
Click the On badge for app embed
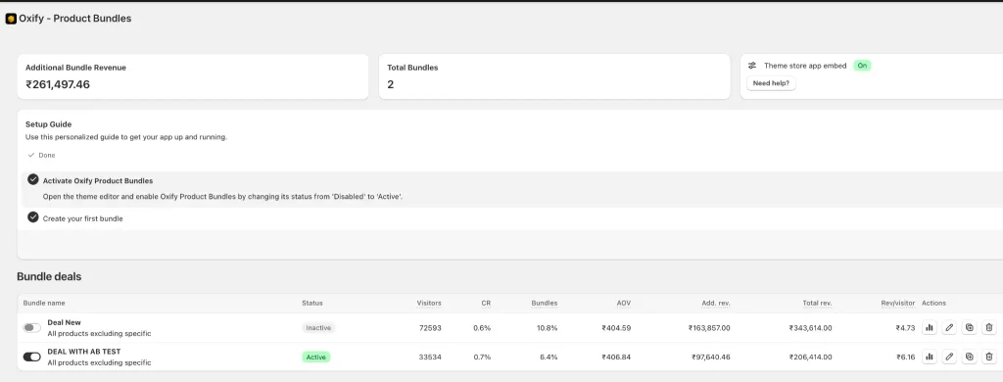(x=862, y=66)
